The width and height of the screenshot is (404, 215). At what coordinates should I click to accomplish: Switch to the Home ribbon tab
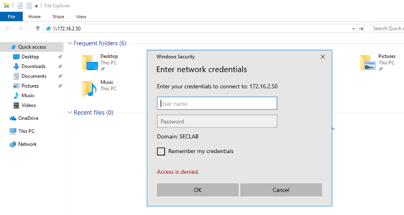[34, 17]
